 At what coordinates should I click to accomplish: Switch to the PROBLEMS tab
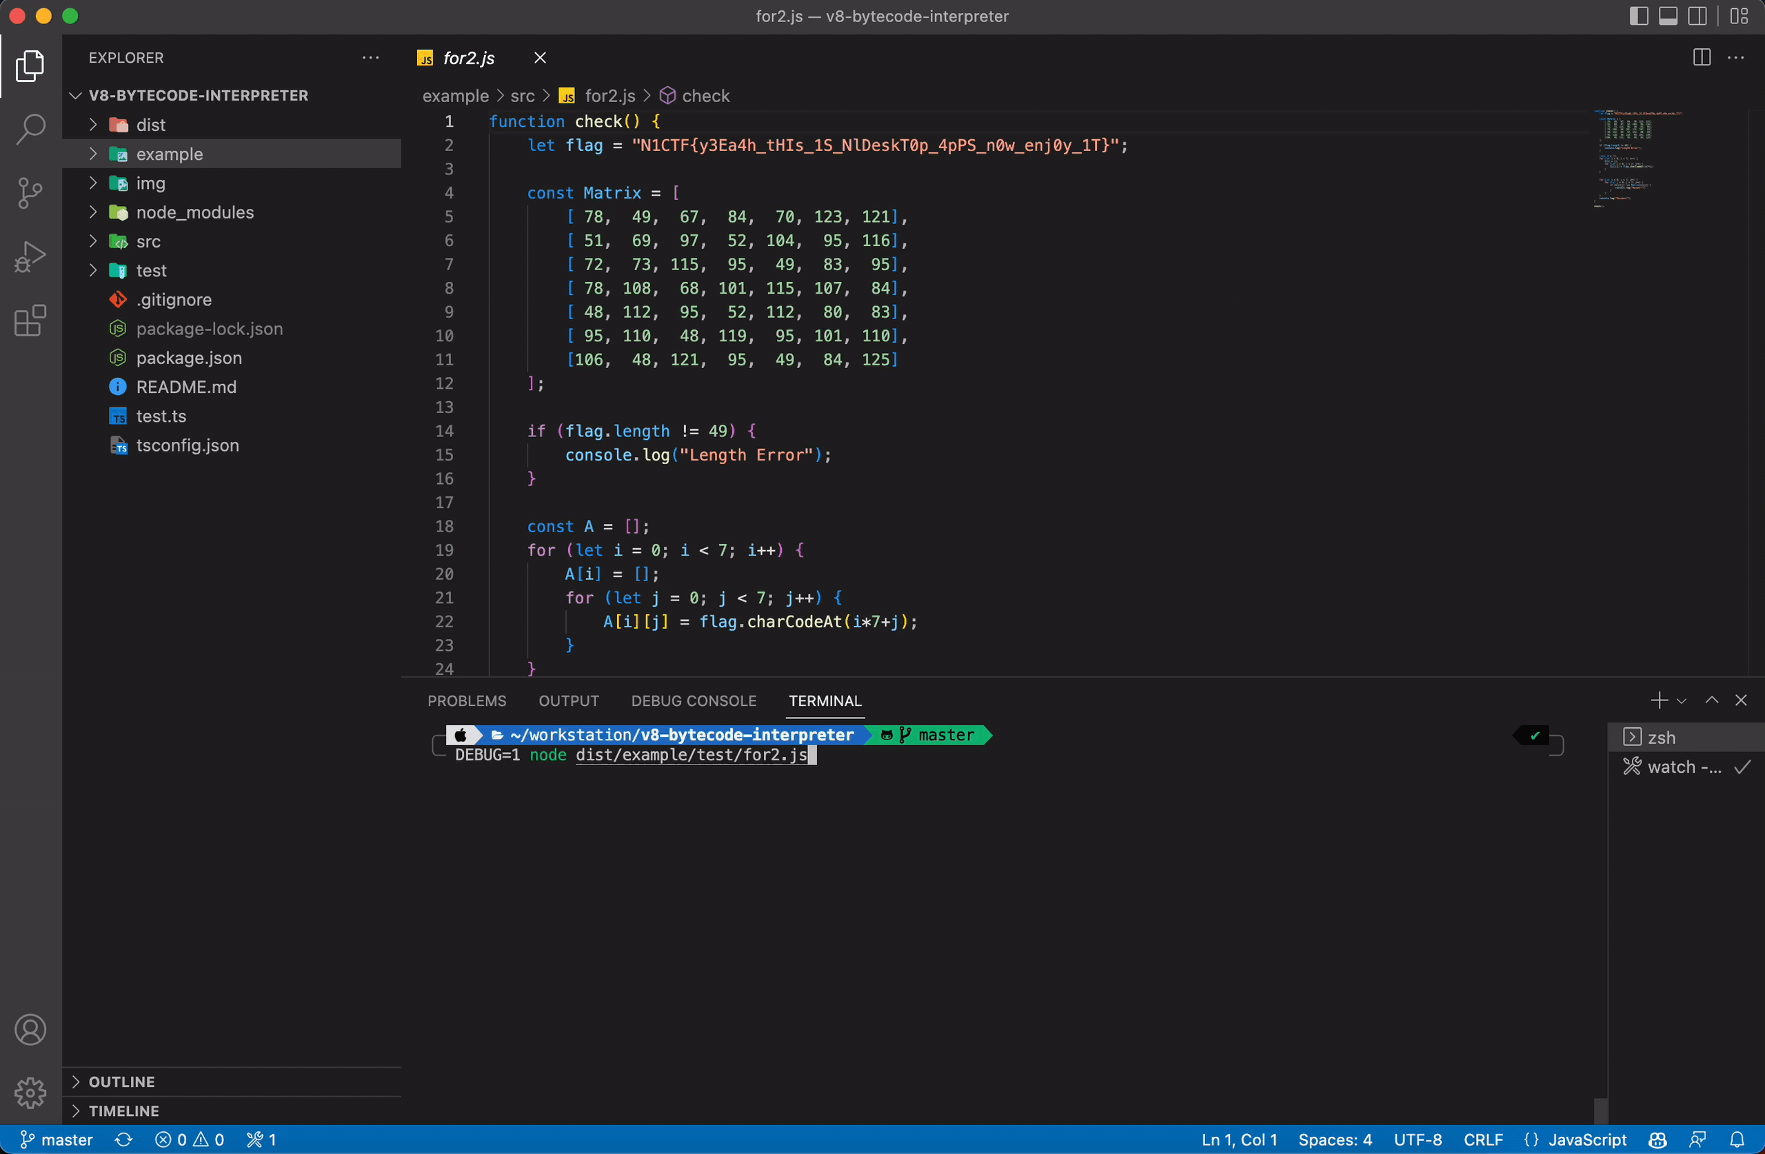pos(467,701)
